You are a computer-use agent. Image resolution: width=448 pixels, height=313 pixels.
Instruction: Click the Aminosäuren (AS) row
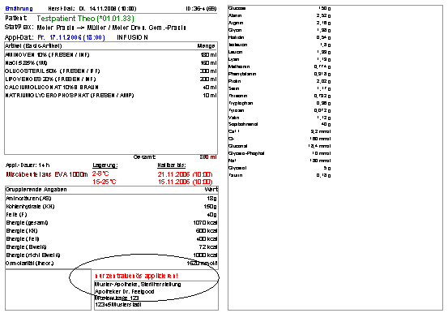click(112, 199)
